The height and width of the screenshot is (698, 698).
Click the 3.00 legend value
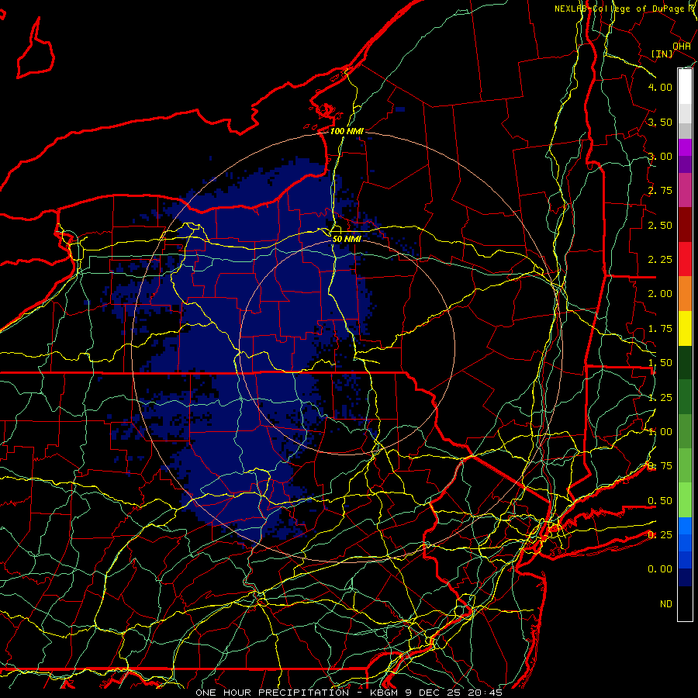pos(660,156)
